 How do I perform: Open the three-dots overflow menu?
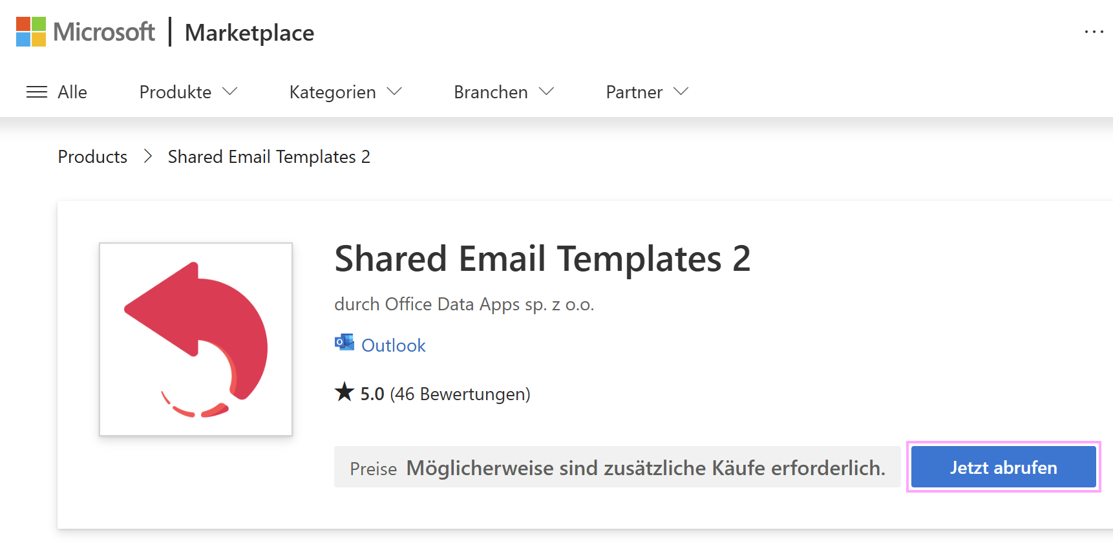1094,32
